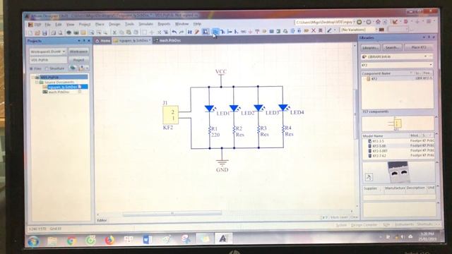Switch to the Home tab
The height and width of the screenshot is (254, 452).
pos(103,41)
